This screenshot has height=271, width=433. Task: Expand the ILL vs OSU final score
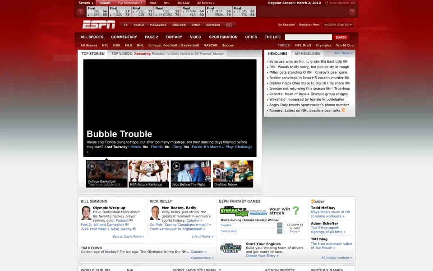pos(120,12)
